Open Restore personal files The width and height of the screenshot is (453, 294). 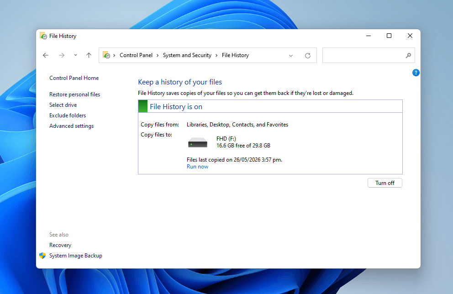coord(74,94)
